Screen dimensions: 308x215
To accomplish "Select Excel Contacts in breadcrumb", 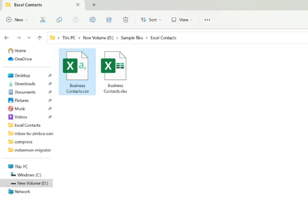I will [163, 38].
